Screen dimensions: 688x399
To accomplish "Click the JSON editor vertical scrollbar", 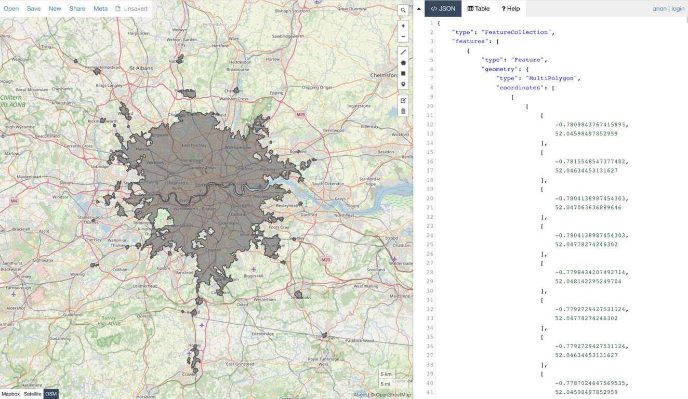I will tap(686, 21).
